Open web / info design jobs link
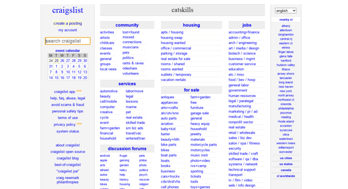348x189 pixels. (242, 185)
